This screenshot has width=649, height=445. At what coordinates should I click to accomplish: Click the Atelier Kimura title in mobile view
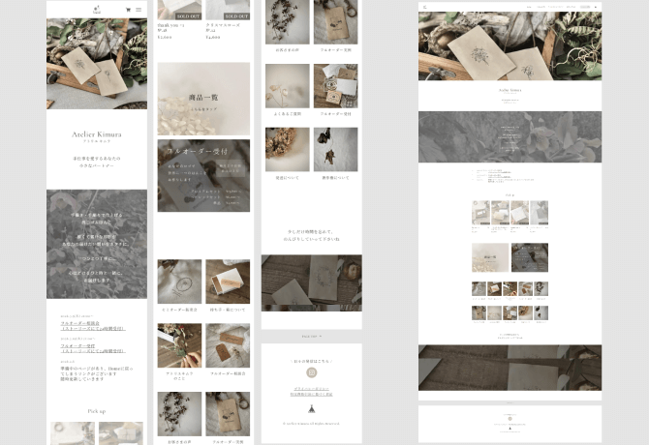[x=97, y=134]
